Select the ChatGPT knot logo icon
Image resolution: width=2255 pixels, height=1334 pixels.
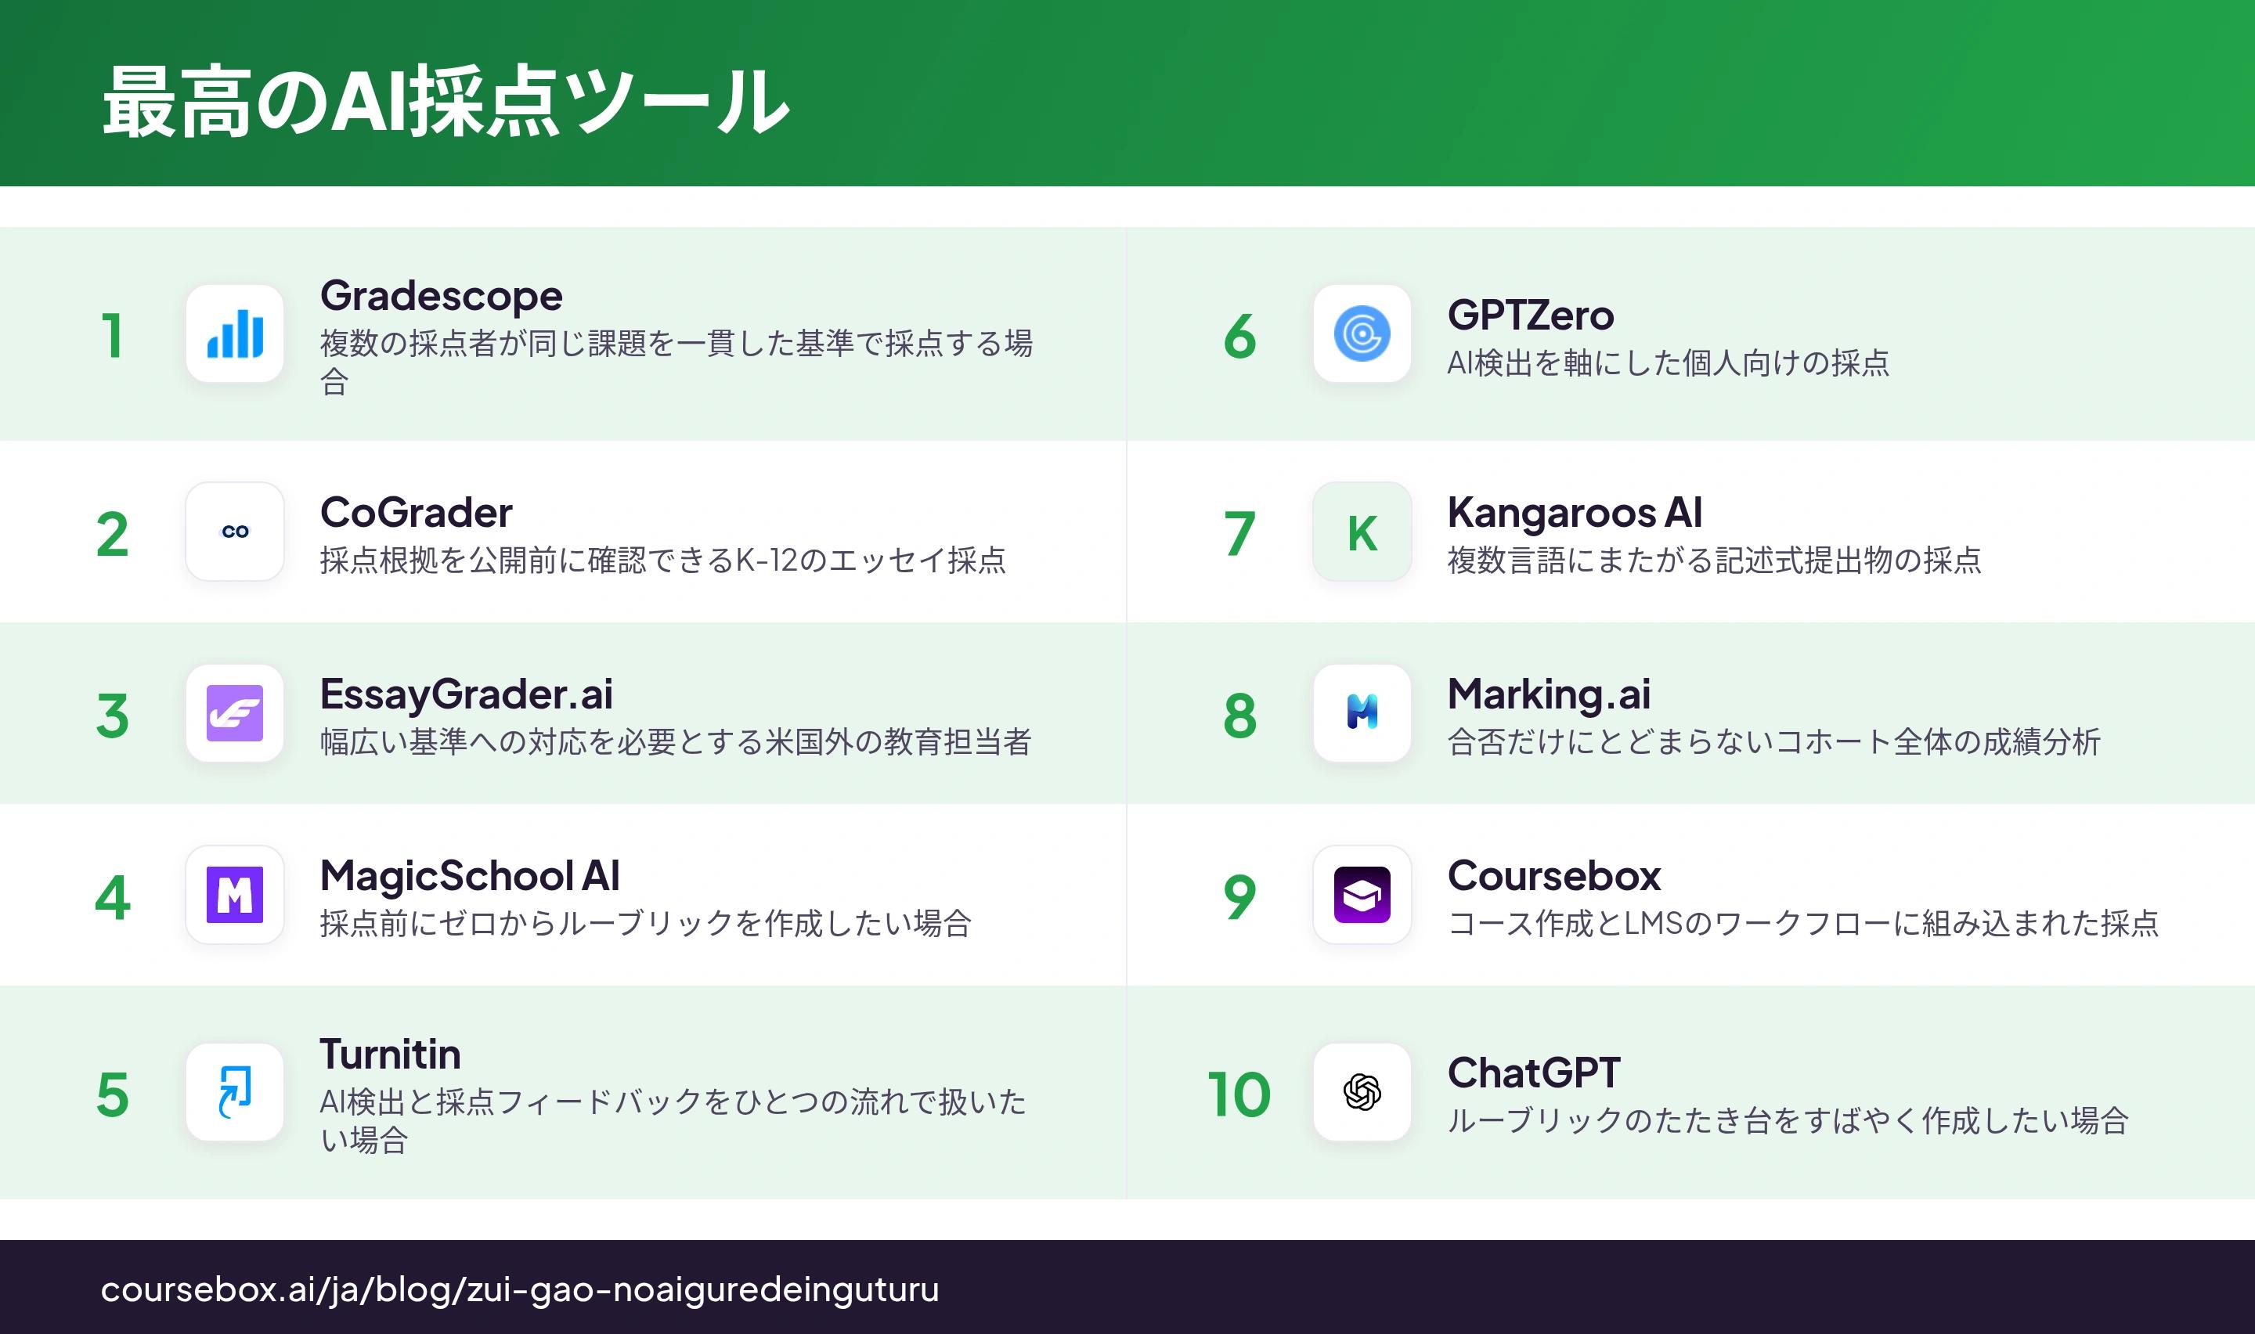point(1362,1092)
